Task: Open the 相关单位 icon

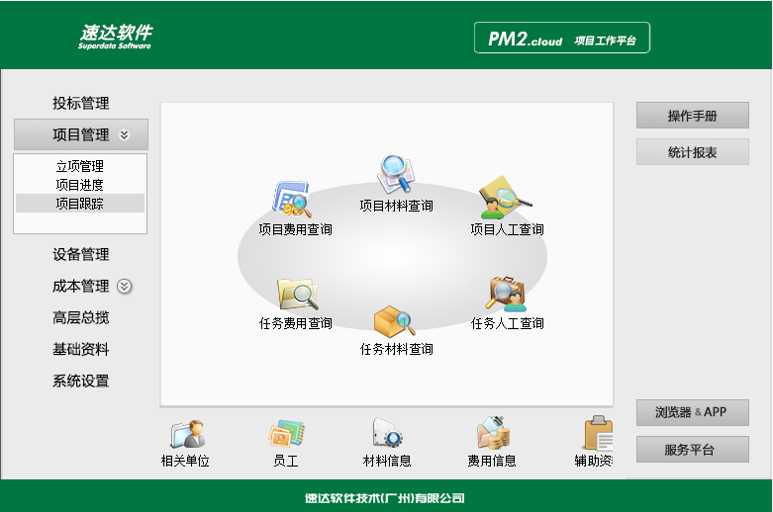Action: click(188, 435)
